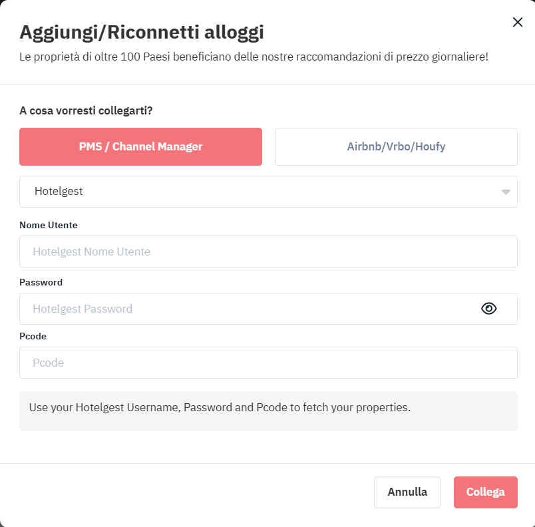Click the Nome Utente field label
The image size is (535, 527).
49,225
